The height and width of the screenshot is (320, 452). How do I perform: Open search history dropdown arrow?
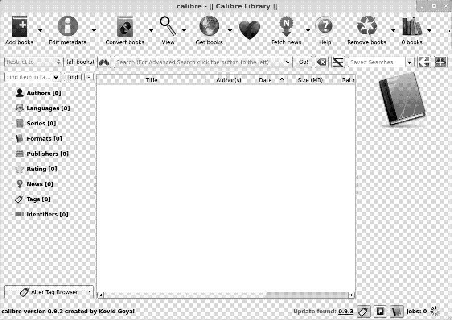pyautogui.click(x=288, y=62)
